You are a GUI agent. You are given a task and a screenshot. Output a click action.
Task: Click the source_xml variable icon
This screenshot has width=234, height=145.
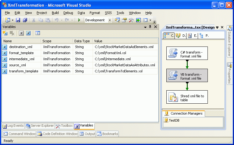click(5, 65)
